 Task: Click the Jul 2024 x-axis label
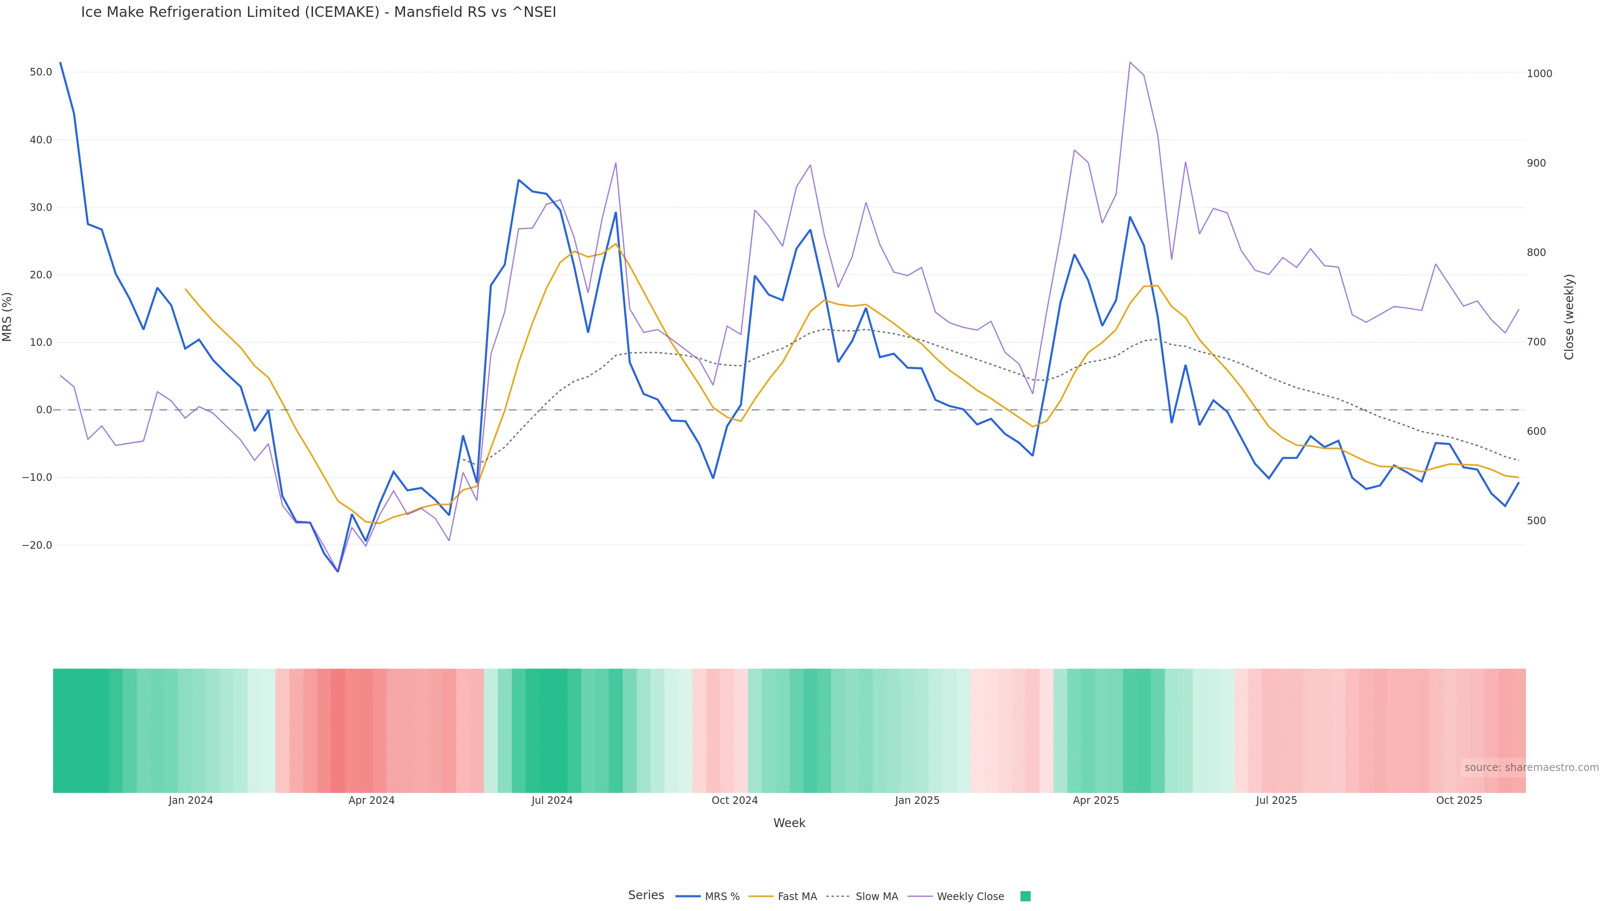coord(551,800)
